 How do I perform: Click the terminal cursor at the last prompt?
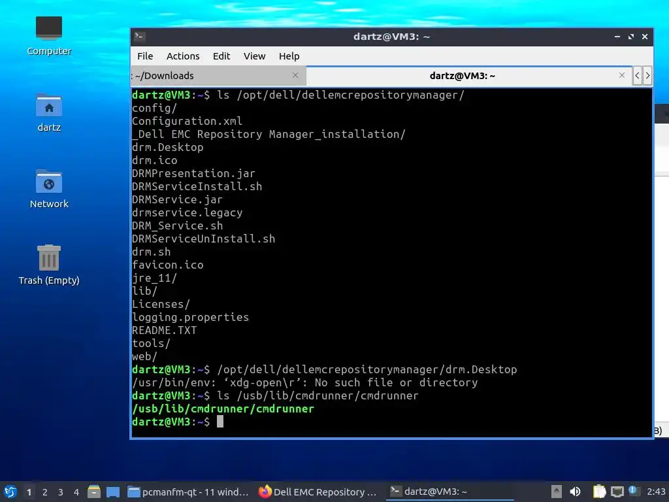[220, 422]
